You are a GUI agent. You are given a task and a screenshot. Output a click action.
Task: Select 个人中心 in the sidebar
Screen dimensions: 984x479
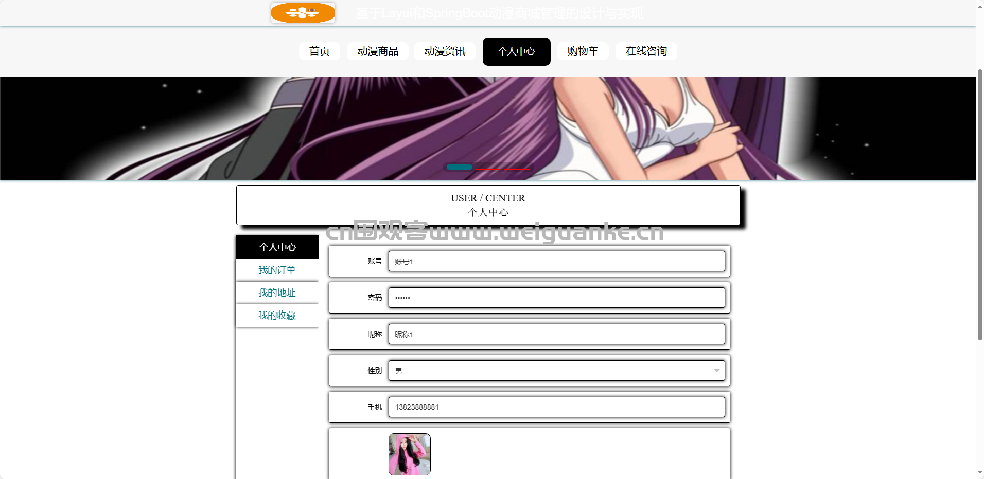coord(277,247)
